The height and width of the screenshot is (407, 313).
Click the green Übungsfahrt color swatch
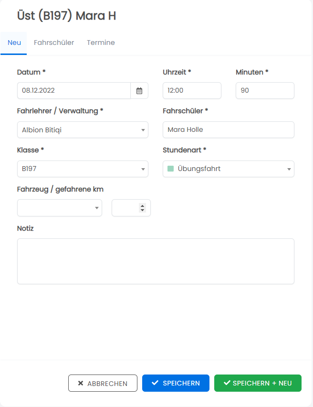pos(171,169)
